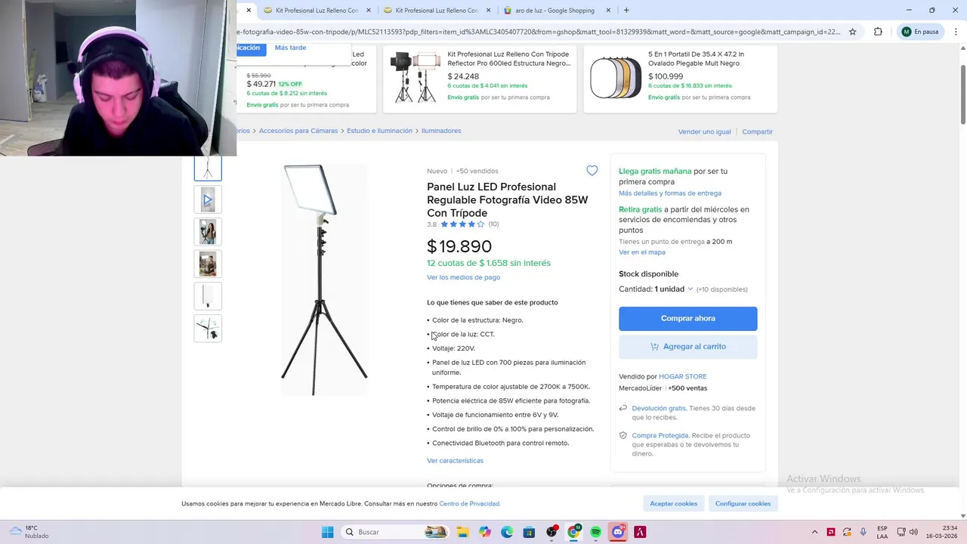Click the Windows taskbar Buscar search box
The height and width of the screenshot is (544, 967).
pyautogui.click(x=394, y=532)
